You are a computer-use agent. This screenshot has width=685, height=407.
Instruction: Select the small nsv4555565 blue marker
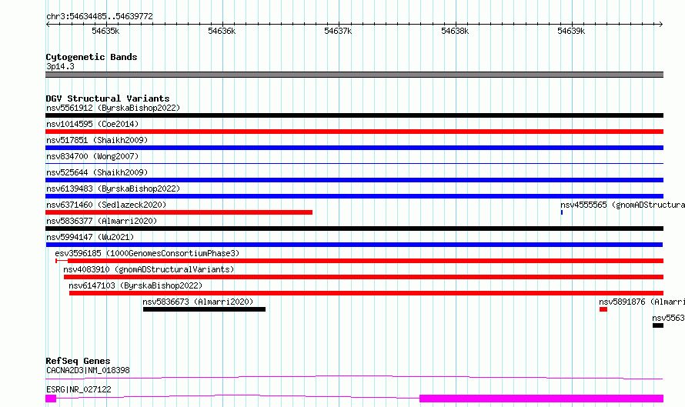pyautogui.click(x=562, y=212)
